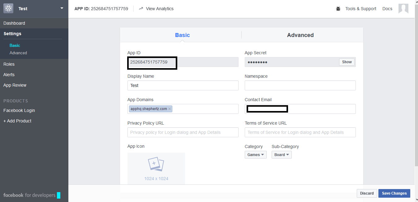Image resolution: width=418 pixels, height=202 pixels.
Task: Click the bug icon near Tools & Support
Action: tap(338, 9)
